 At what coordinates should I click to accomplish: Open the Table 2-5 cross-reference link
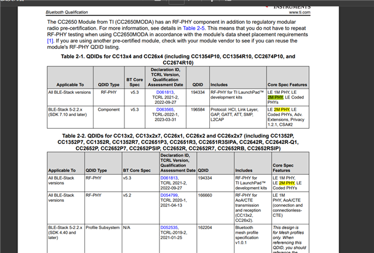193,29
